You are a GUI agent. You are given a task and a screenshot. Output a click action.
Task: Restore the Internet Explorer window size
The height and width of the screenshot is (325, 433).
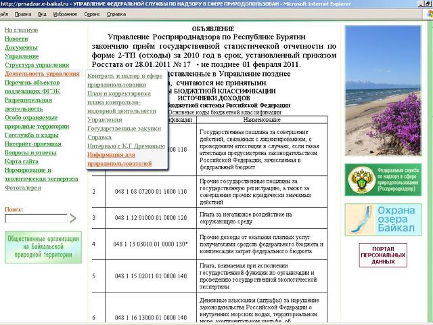[428, 3]
